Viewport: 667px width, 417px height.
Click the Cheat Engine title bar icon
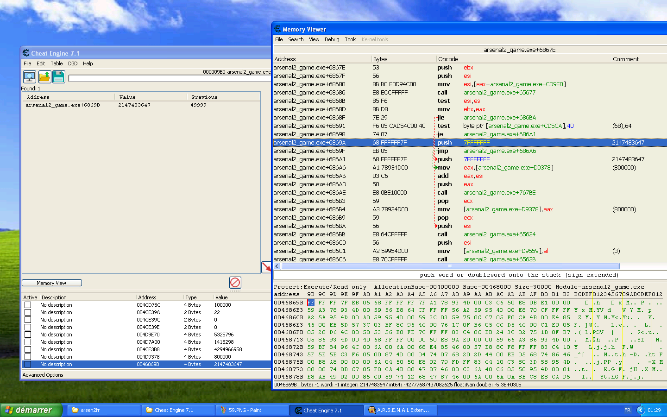pyautogui.click(x=26, y=53)
